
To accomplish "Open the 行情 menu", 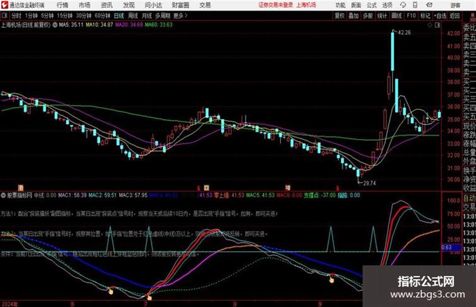I will [62, 5].
